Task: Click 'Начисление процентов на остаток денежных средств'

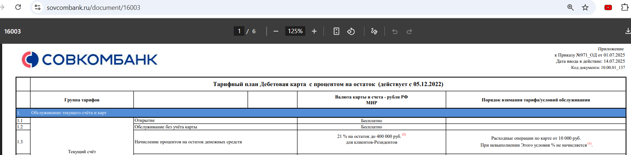Action: click(188, 142)
